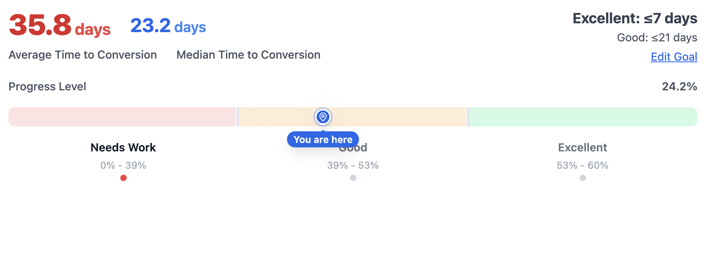
Task: Click the 0% - 39% range text
Action: tap(123, 165)
